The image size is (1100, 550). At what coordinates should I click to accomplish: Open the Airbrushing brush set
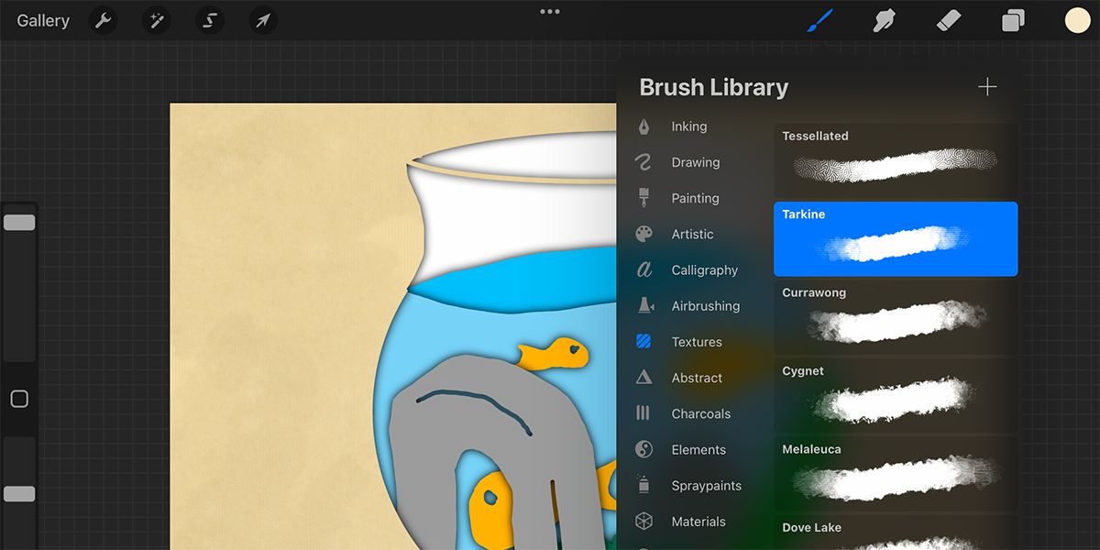pos(706,305)
